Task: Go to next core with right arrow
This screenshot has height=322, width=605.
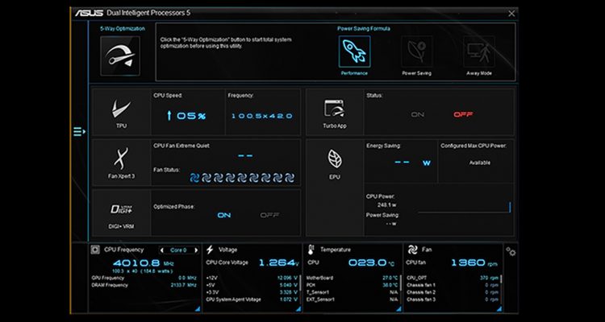Action: [x=196, y=250]
